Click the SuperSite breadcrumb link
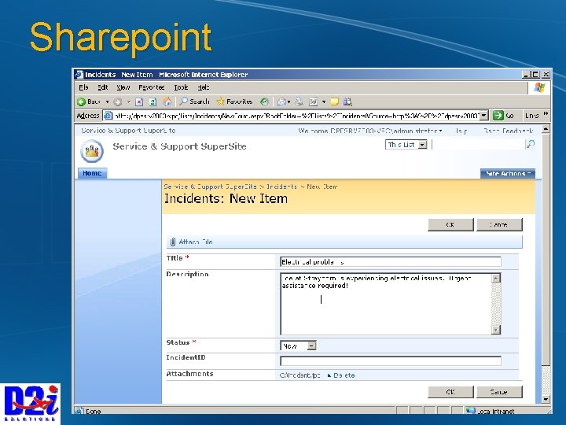This screenshot has width=566, height=425. tap(210, 187)
